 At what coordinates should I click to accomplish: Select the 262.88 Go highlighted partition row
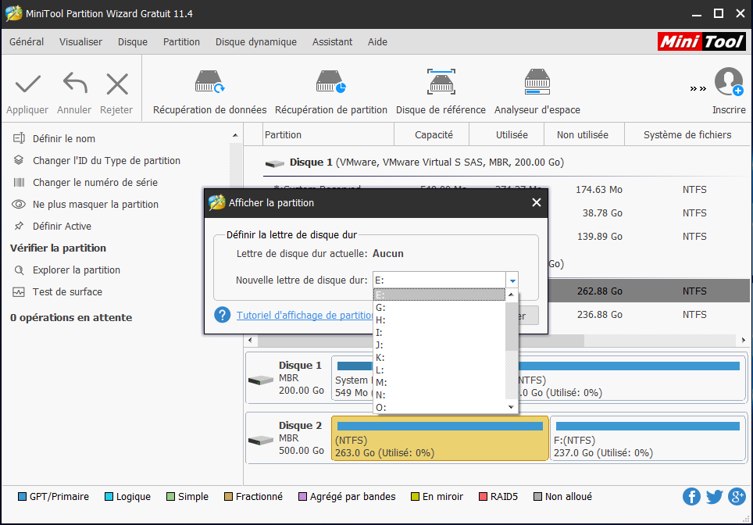click(649, 291)
